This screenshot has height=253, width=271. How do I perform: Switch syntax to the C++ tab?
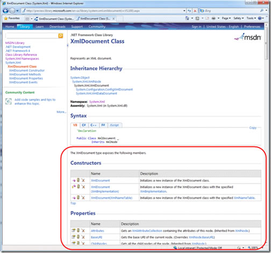pyautogui.click(x=94, y=125)
